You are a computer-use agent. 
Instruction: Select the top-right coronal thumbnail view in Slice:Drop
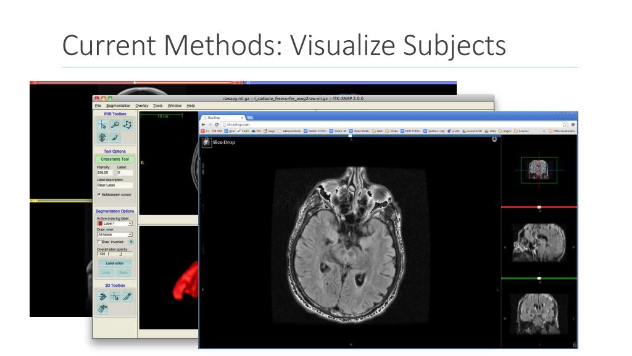pyautogui.click(x=539, y=170)
